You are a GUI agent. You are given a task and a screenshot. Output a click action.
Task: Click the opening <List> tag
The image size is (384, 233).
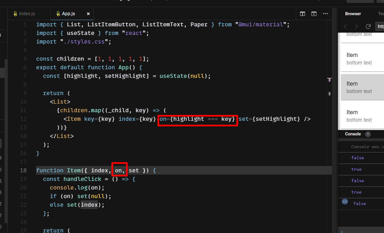pos(60,102)
